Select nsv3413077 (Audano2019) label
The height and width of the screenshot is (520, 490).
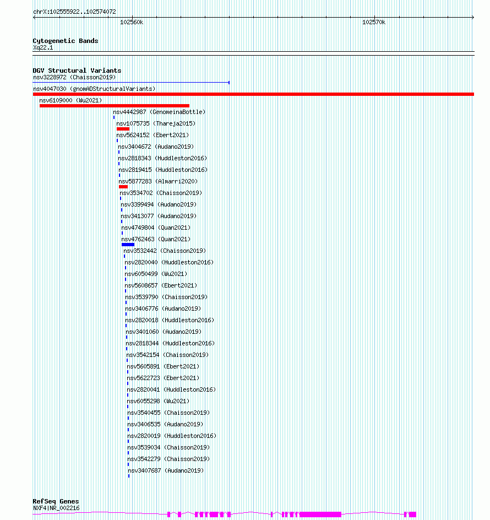[x=159, y=216]
